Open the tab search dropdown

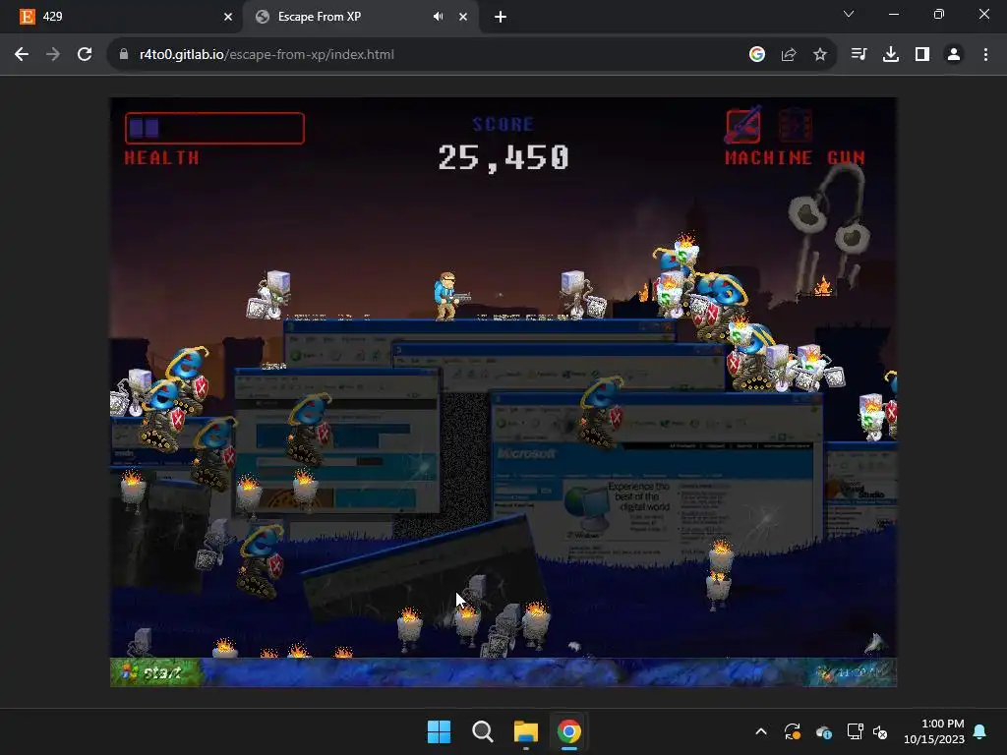[x=849, y=14]
